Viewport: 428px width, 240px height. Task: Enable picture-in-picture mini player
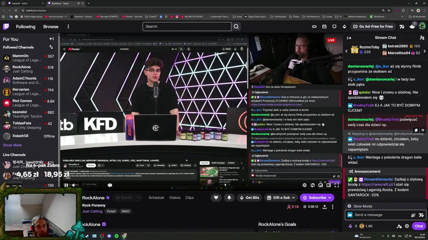[320, 185]
